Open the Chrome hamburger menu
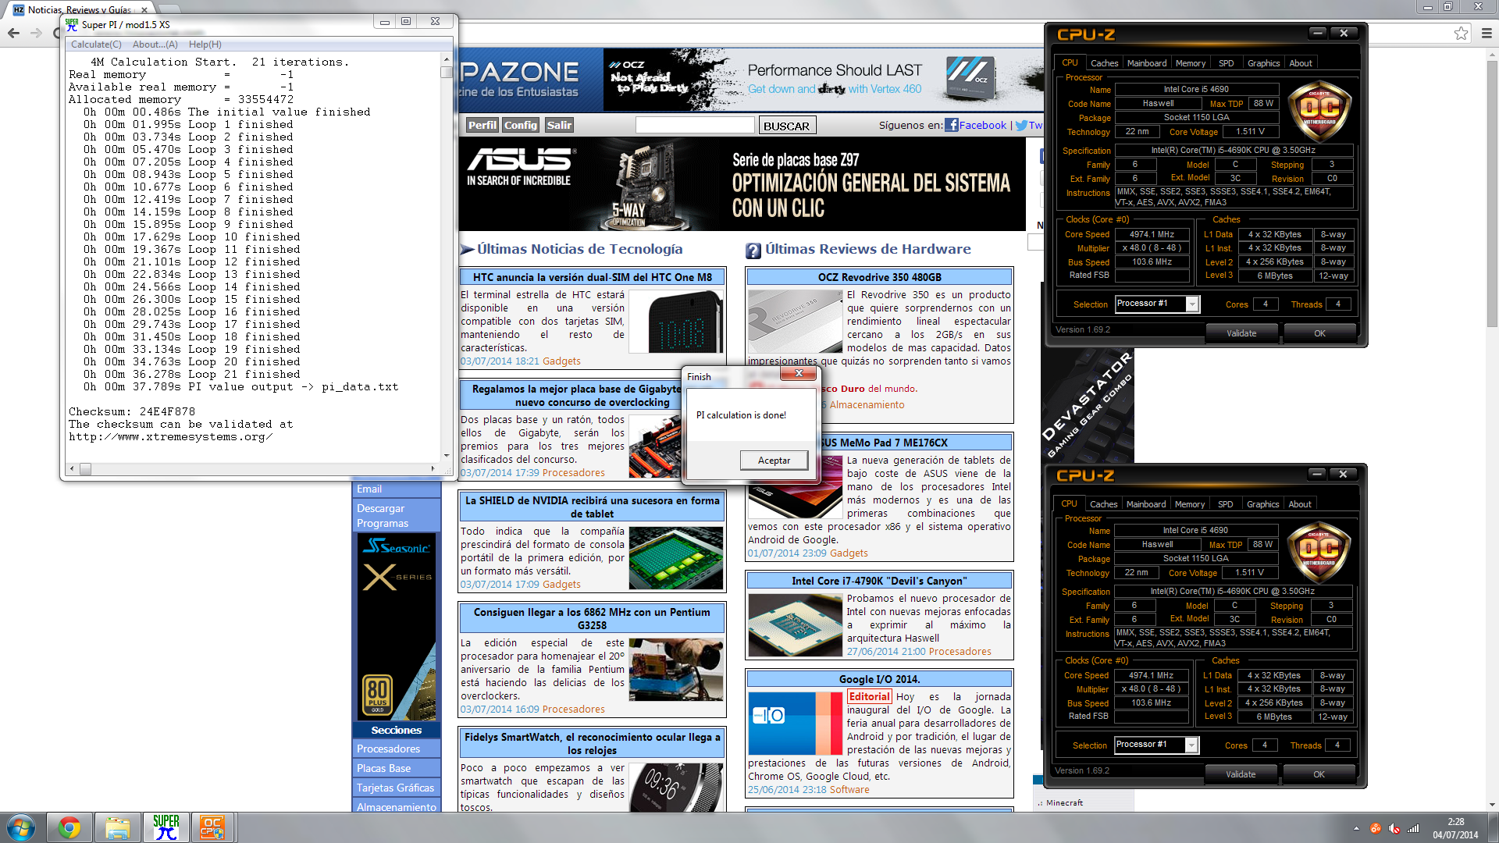This screenshot has height=843, width=1499. pyautogui.click(x=1487, y=33)
